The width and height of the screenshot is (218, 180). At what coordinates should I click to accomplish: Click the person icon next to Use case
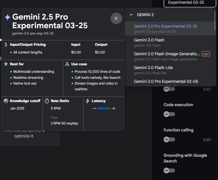pyautogui.click(x=67, y=64)
